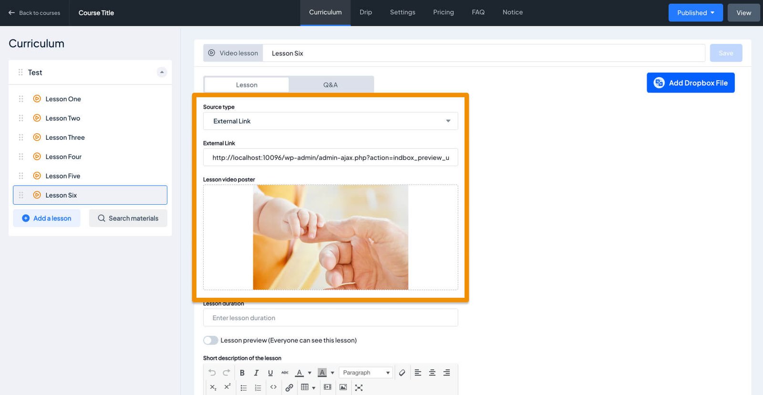Viewport: 763px width, 395px height.
Task: Toggle the Lesson preview switch
Action: click(211, 340)
